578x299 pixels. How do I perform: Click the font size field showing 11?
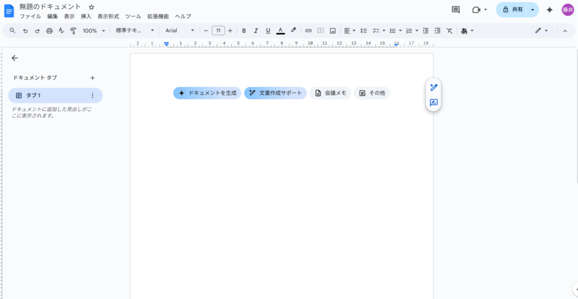click(218, 30)
